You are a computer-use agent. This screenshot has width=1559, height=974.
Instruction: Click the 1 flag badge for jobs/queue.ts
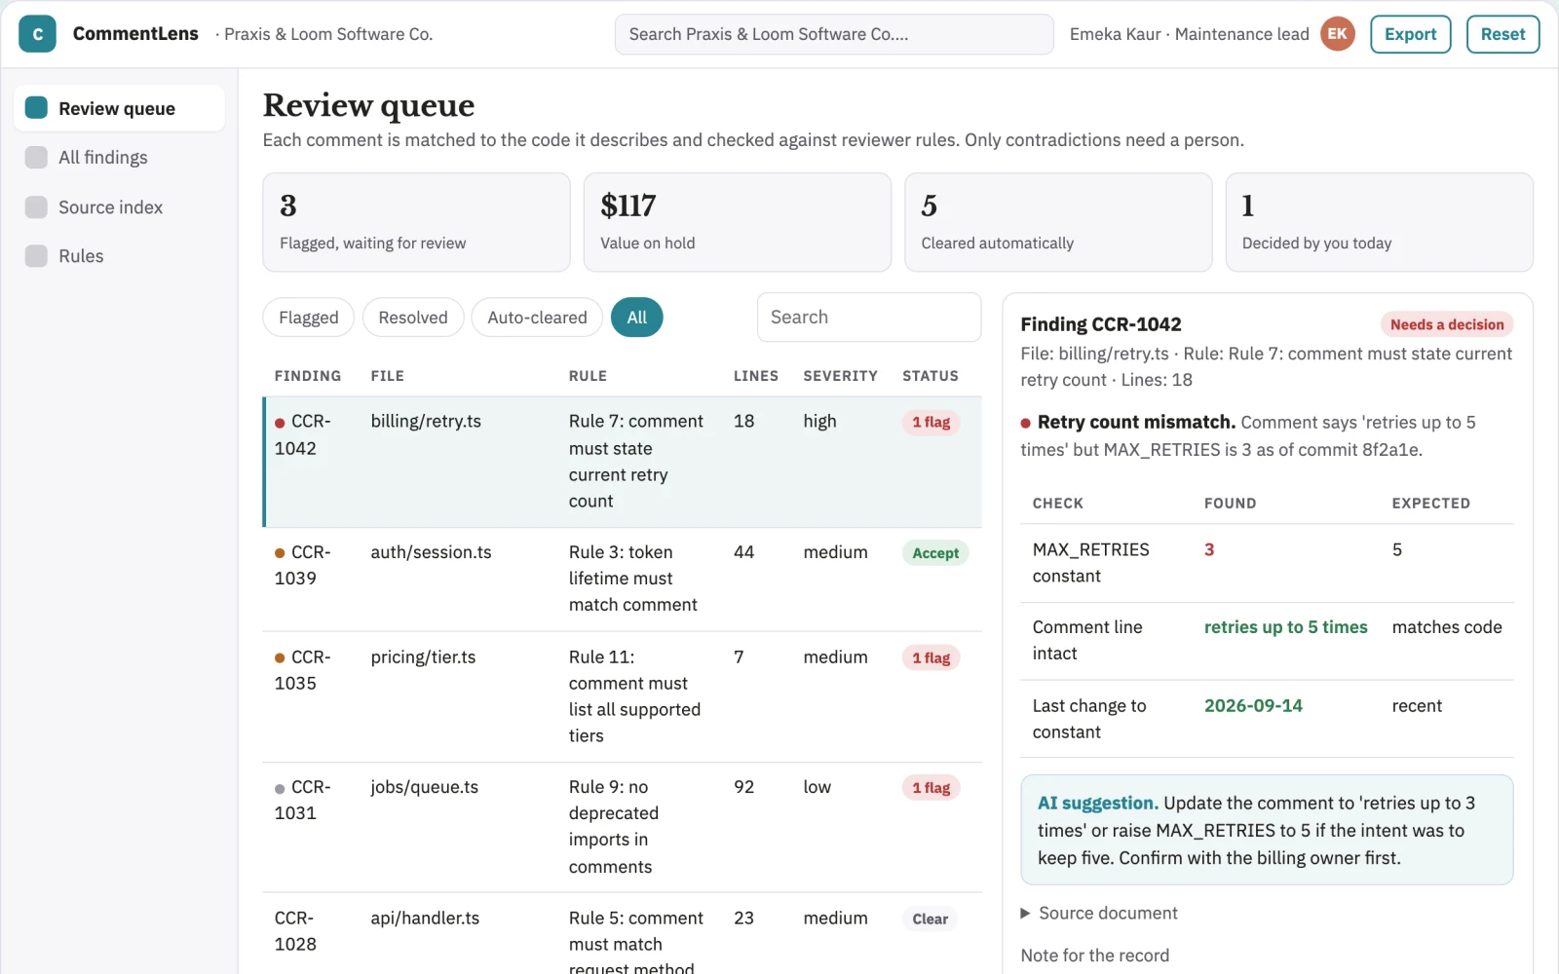tap(931, 788)
